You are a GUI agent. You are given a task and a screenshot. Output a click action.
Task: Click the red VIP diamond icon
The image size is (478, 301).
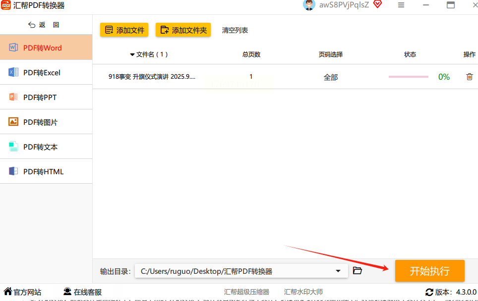[377, 4]
